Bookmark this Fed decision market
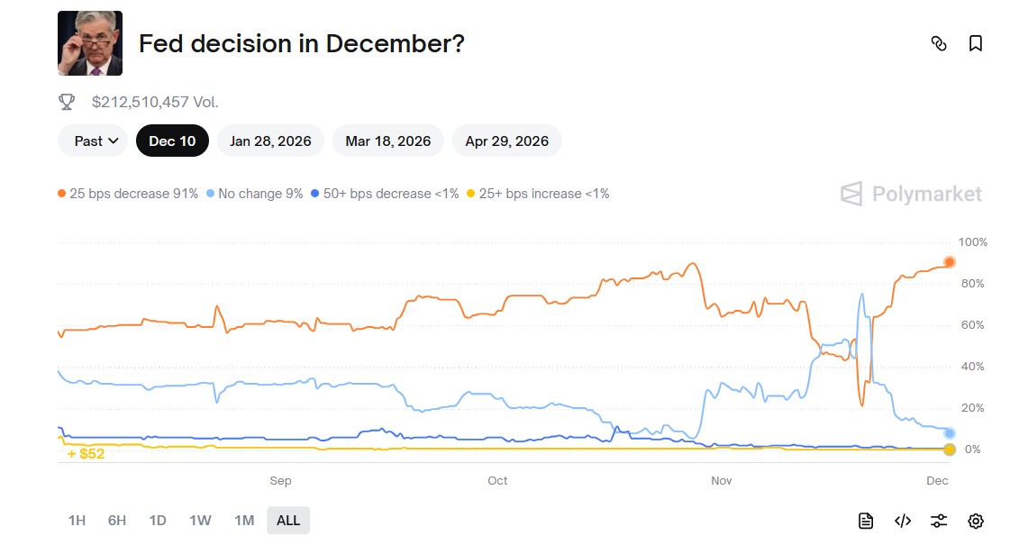 [976, 43]
